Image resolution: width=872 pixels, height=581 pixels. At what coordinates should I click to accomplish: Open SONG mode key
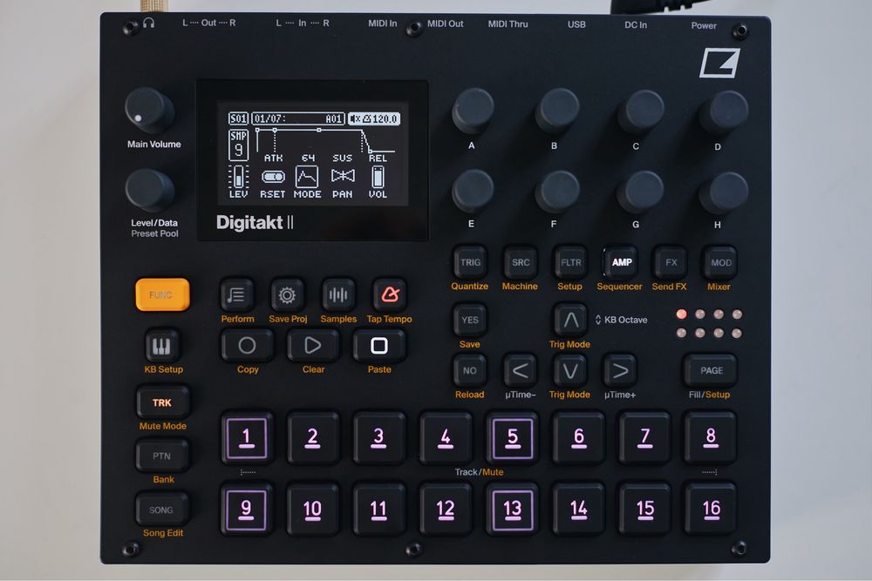click(161, 510)
